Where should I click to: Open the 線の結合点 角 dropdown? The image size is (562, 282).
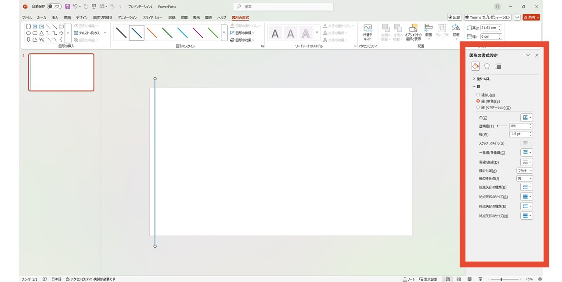pyautogui.click(x=525, y=178)
